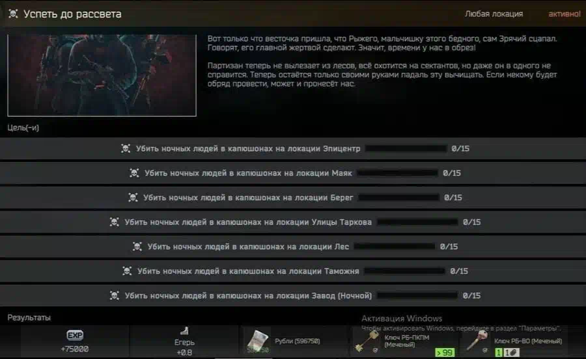Click the skull icon of the Эпицентр objective
The width and height of the screenshot is (586, 359).
[126, 148]
